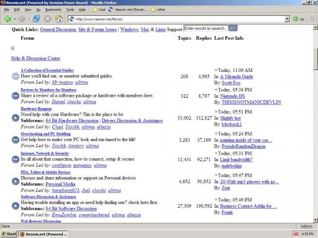Screen dimensions: 318x238
Task: Open the Mac support quick link
Action: tap(145, 30)
